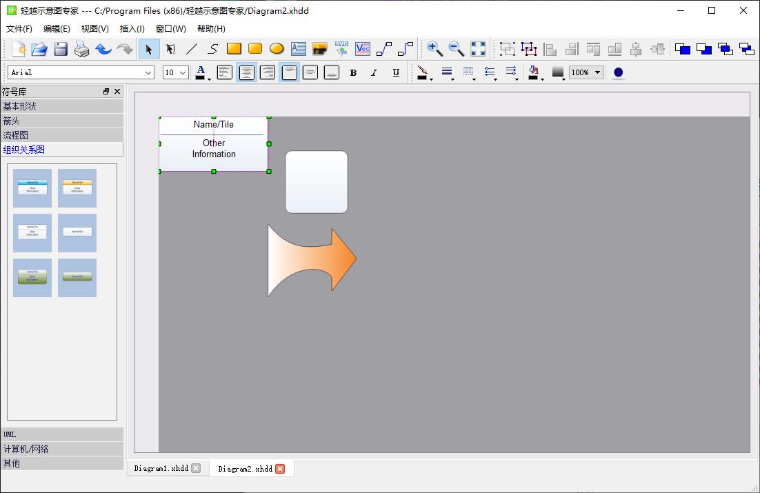Expand the 其他 symbol category

point(62,463)
